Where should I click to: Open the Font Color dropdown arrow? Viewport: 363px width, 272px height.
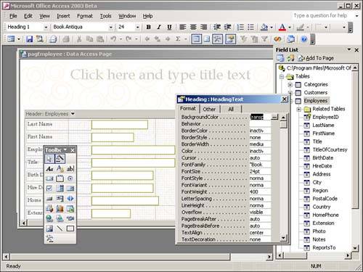click(290, 27)
